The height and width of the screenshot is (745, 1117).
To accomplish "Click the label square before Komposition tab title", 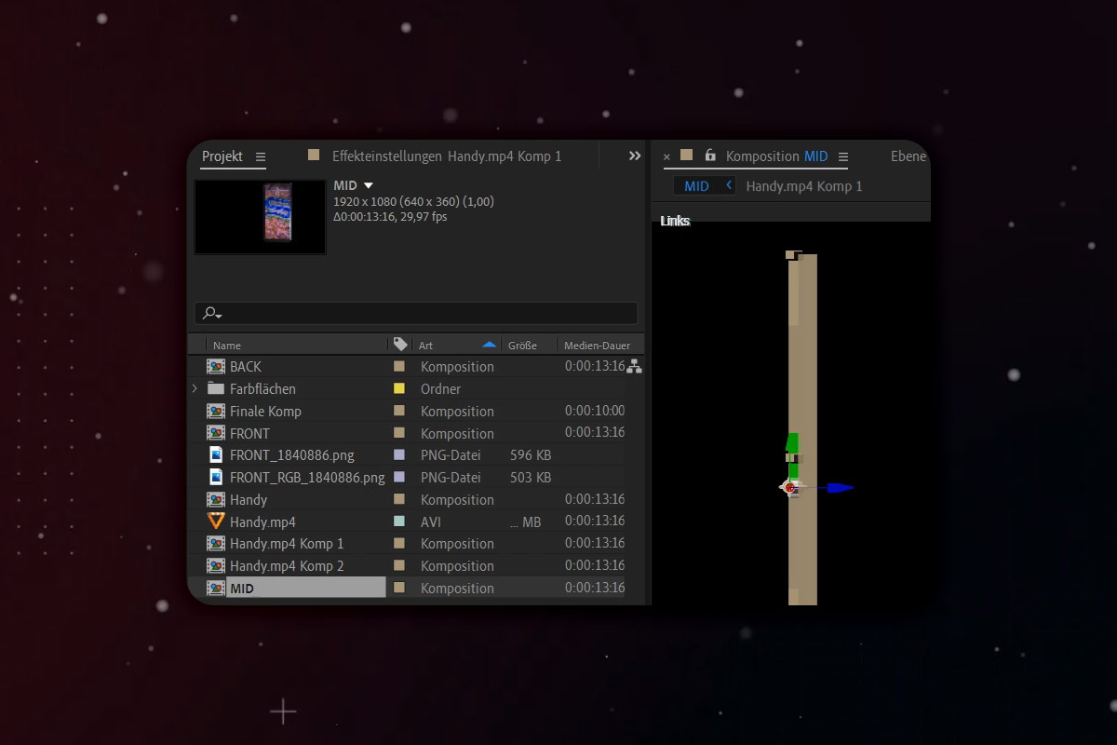I will click(686, 156).
